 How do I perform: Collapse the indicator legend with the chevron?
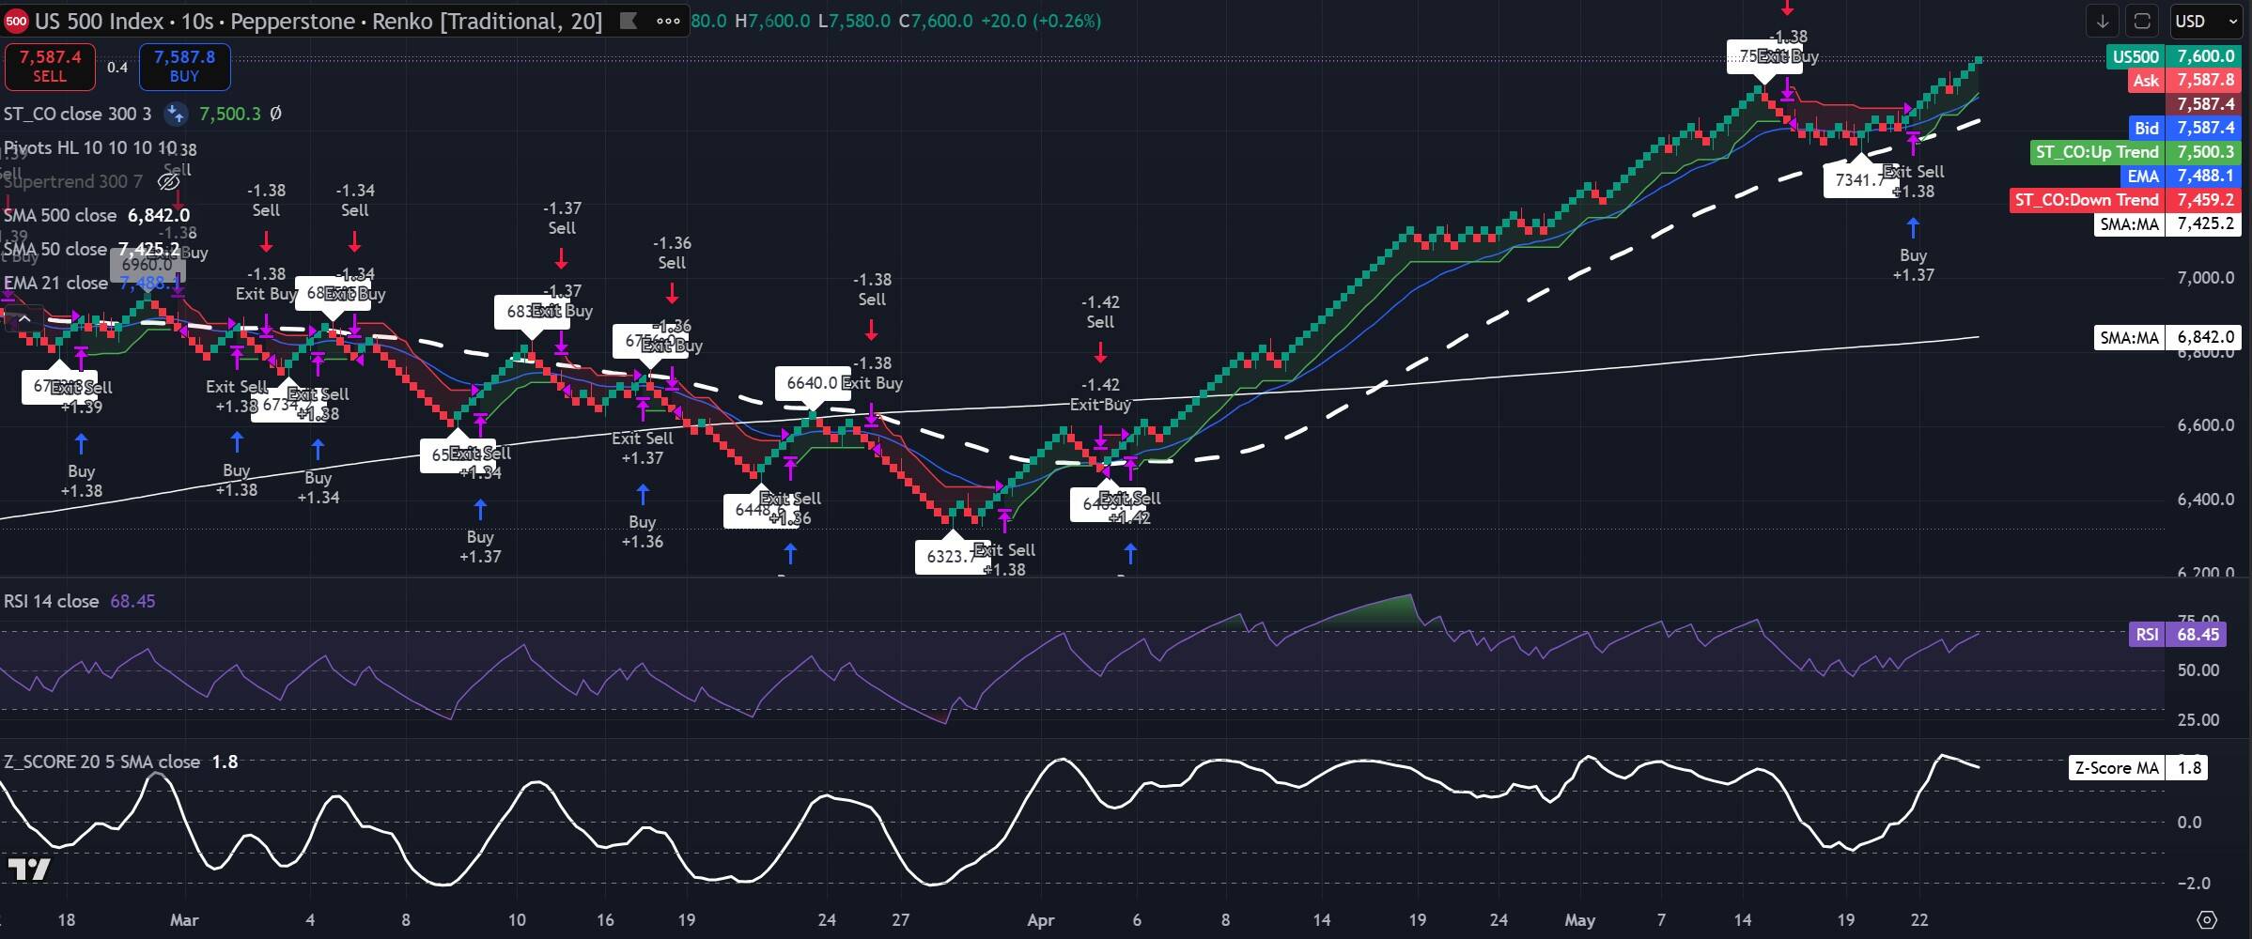click(24, 319)
